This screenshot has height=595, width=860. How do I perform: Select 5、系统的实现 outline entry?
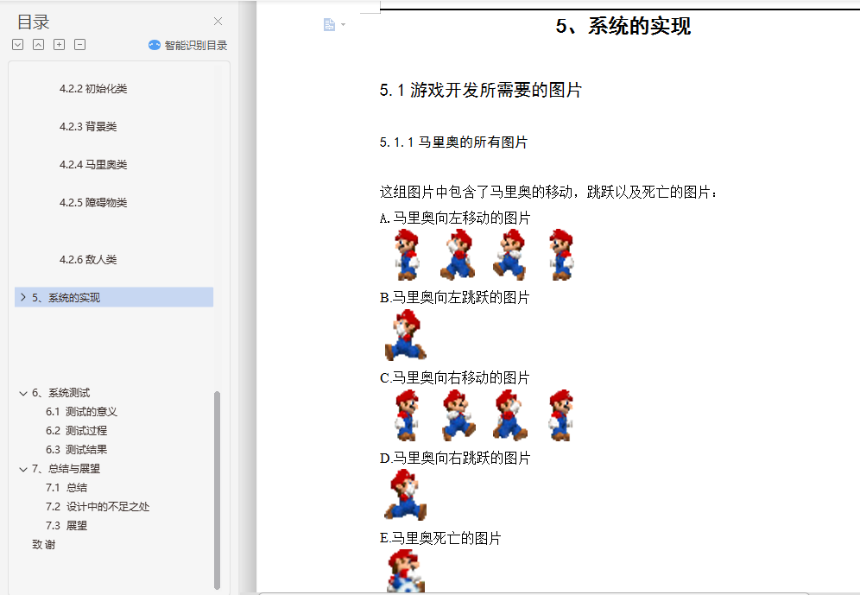point(114,297)
